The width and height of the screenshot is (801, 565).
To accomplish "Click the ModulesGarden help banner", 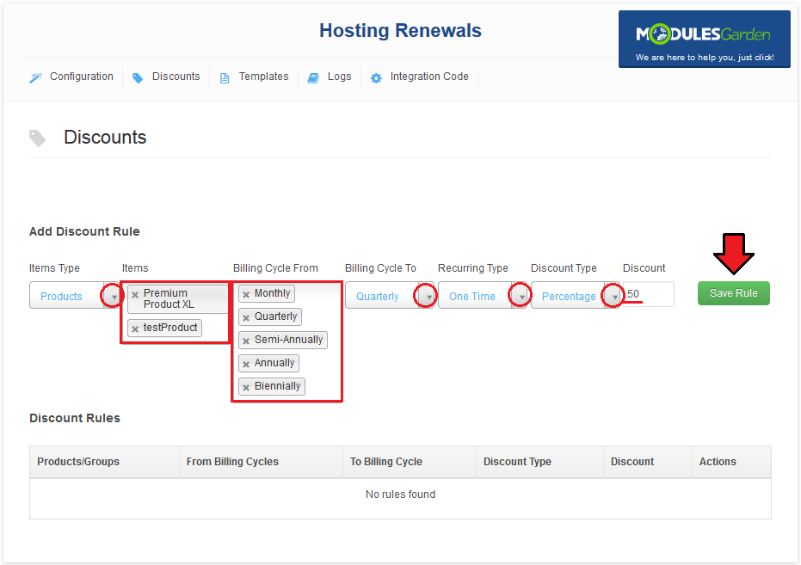I will [705, 40].
